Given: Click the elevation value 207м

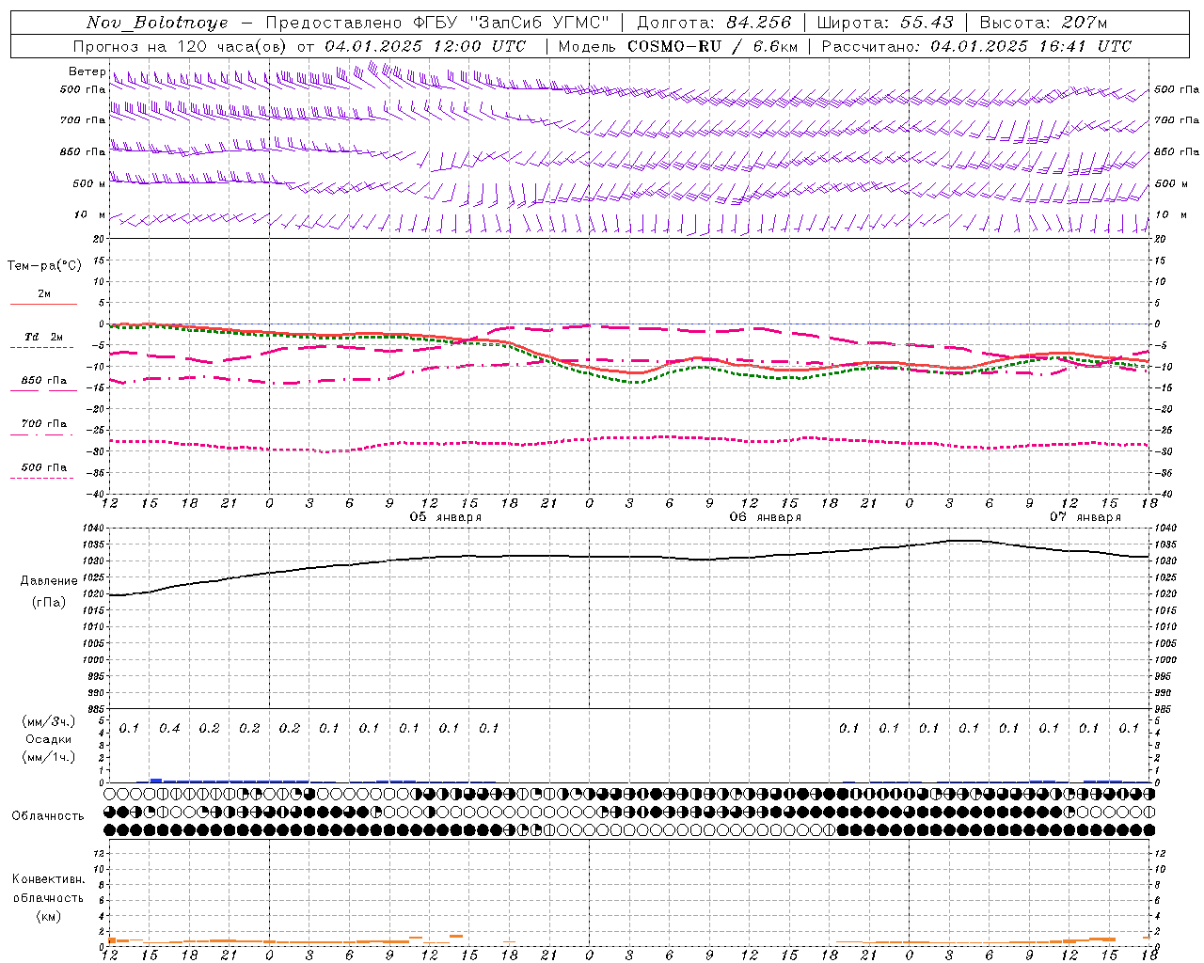Looking at the screenshot, I should tap(1085, 23).
